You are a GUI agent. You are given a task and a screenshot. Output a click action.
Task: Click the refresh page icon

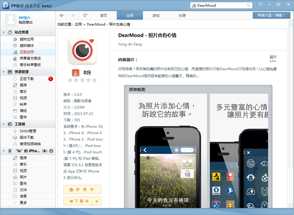[x=85, y=15]
